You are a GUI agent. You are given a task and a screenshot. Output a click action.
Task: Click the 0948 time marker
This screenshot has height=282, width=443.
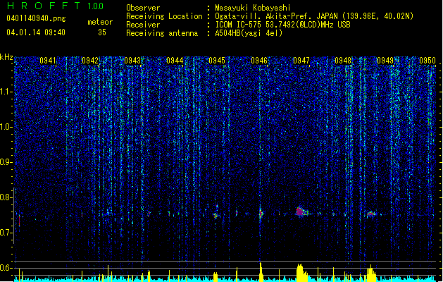tap(343, 61)
